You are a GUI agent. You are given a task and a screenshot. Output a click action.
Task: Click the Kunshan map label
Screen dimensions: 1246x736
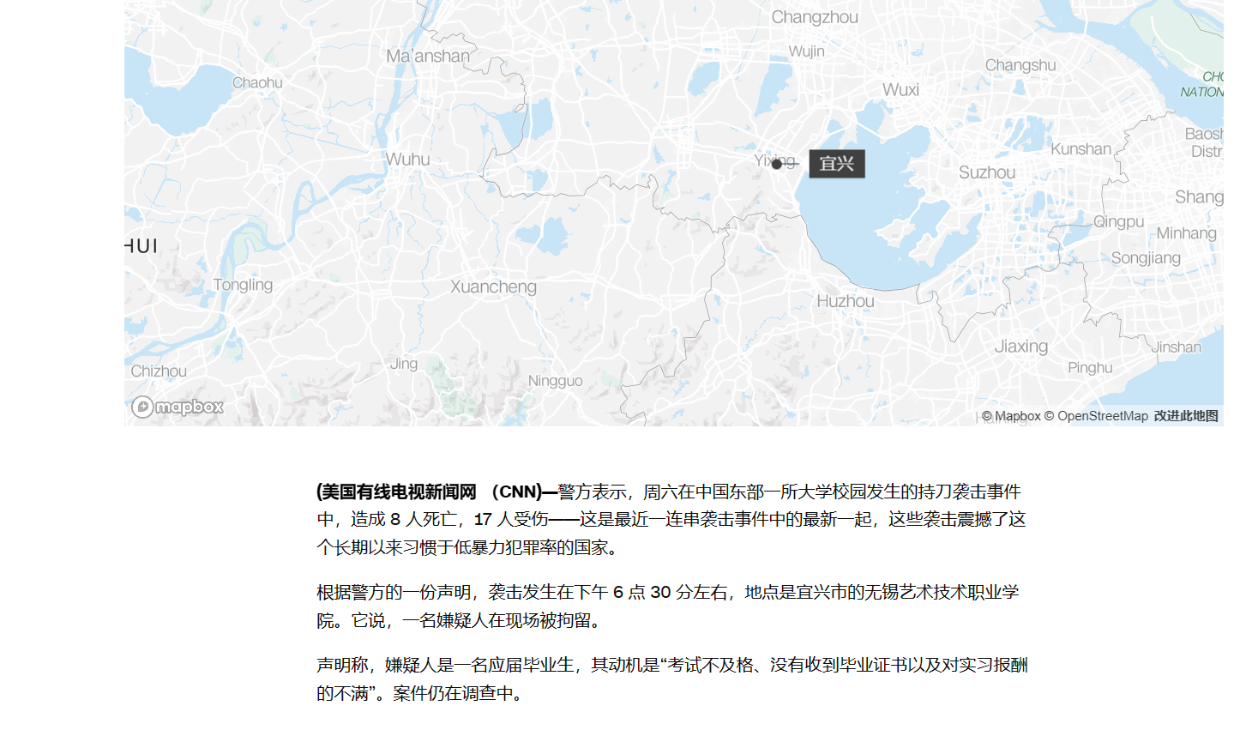[1080, 149]
